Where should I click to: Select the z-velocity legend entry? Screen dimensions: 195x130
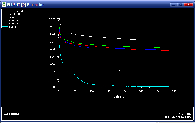pos(15,24)
